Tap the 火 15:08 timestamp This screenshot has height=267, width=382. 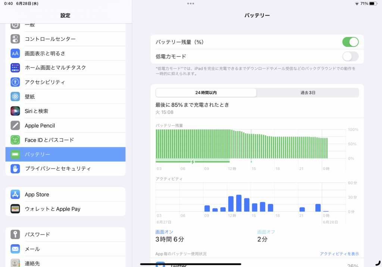(165, 112)
